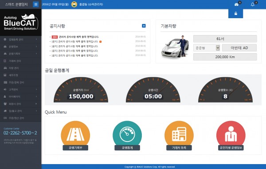Click the 주문/정산 관리 sidebar icon
This screenshot has width=266, height=169.
click(x=5, y=118)
